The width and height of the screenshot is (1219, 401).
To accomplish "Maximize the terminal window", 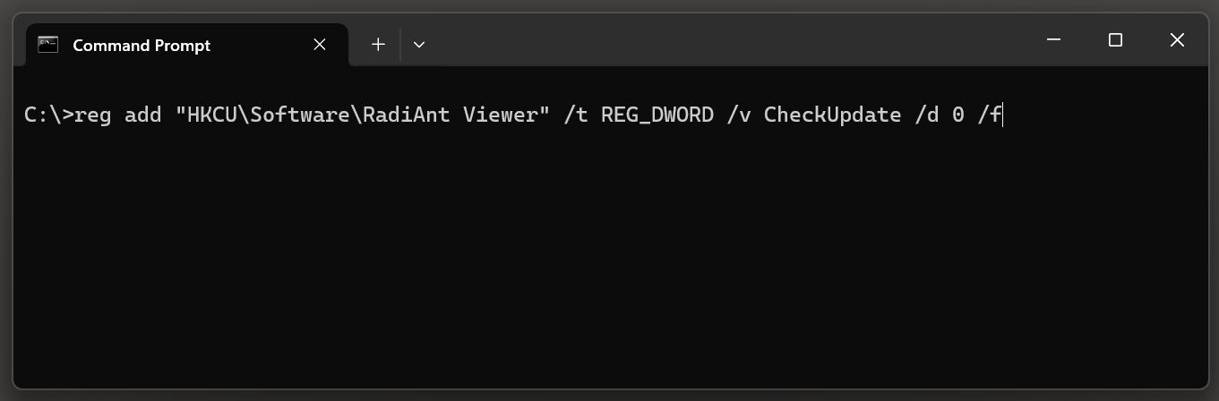I will (x=1115, y=40).
